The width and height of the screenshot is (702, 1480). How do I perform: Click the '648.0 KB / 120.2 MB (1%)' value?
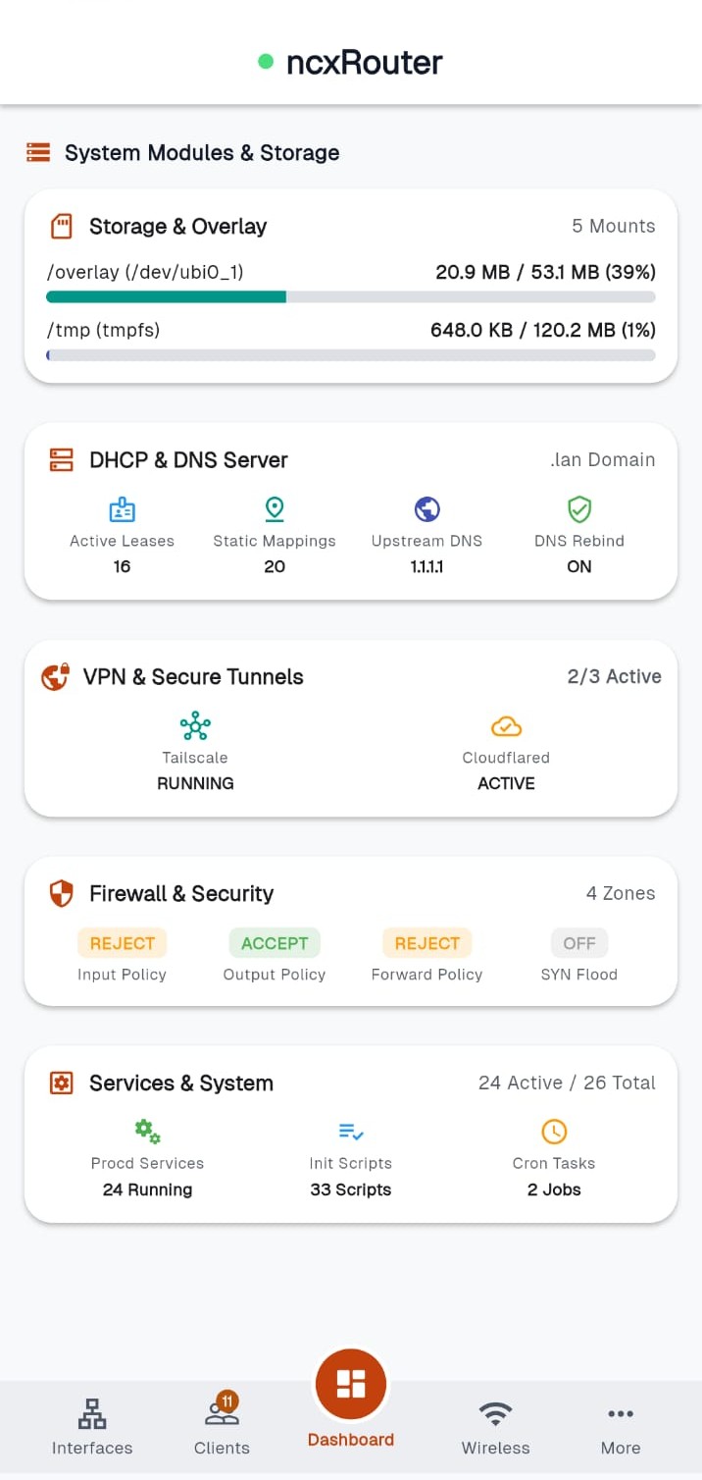(x=543, y=330)
